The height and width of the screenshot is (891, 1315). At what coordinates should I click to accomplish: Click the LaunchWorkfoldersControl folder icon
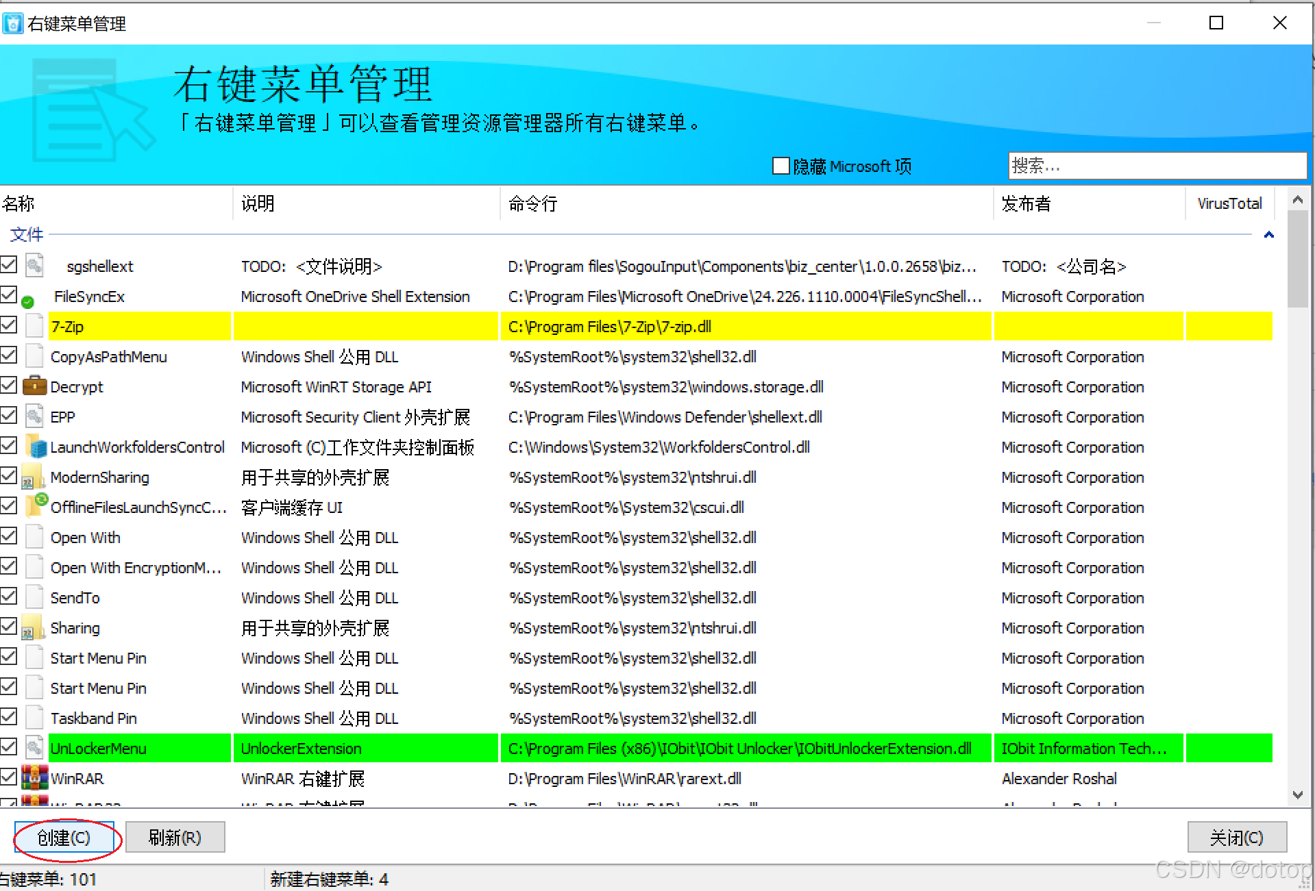click(x=36, y=447)
